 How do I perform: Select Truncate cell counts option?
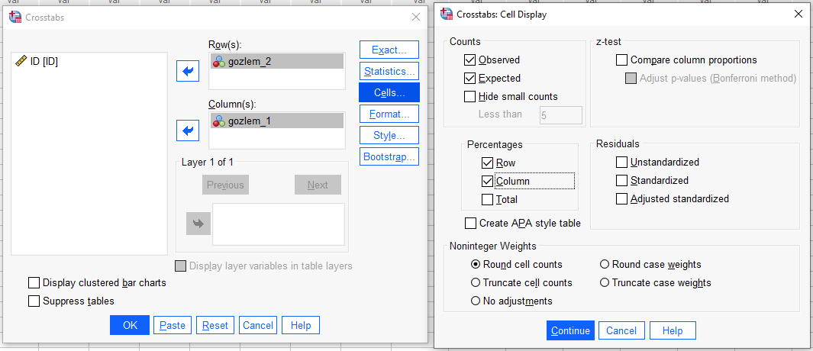pyautogui.click(x=476, y=283)
